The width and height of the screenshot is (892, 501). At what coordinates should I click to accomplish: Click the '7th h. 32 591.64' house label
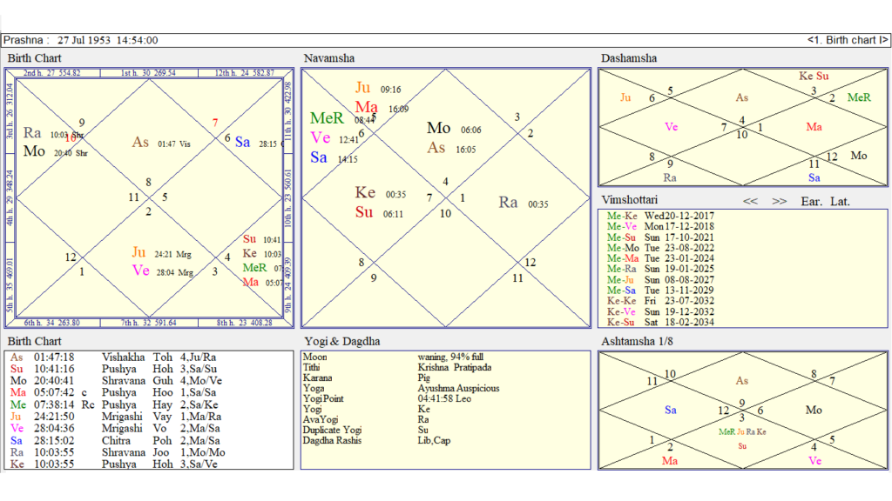click(x=148, y=323)
